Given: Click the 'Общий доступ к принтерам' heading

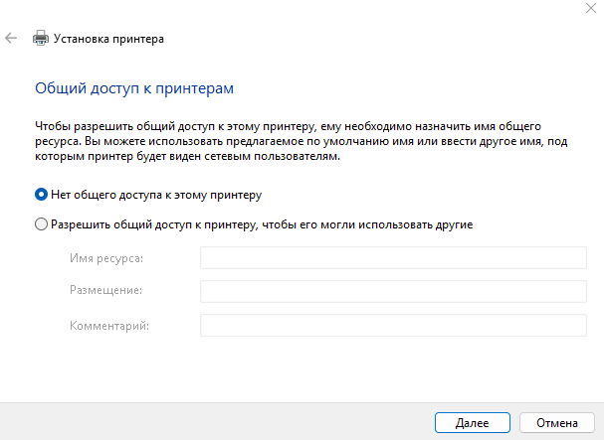Looking at the screenshot, I should point(134,88).
